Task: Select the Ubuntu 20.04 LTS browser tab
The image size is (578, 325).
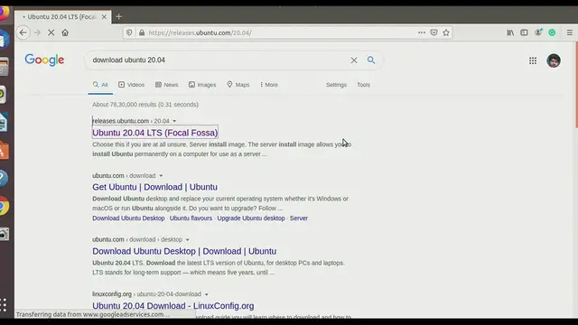Action: coord(62,17)
